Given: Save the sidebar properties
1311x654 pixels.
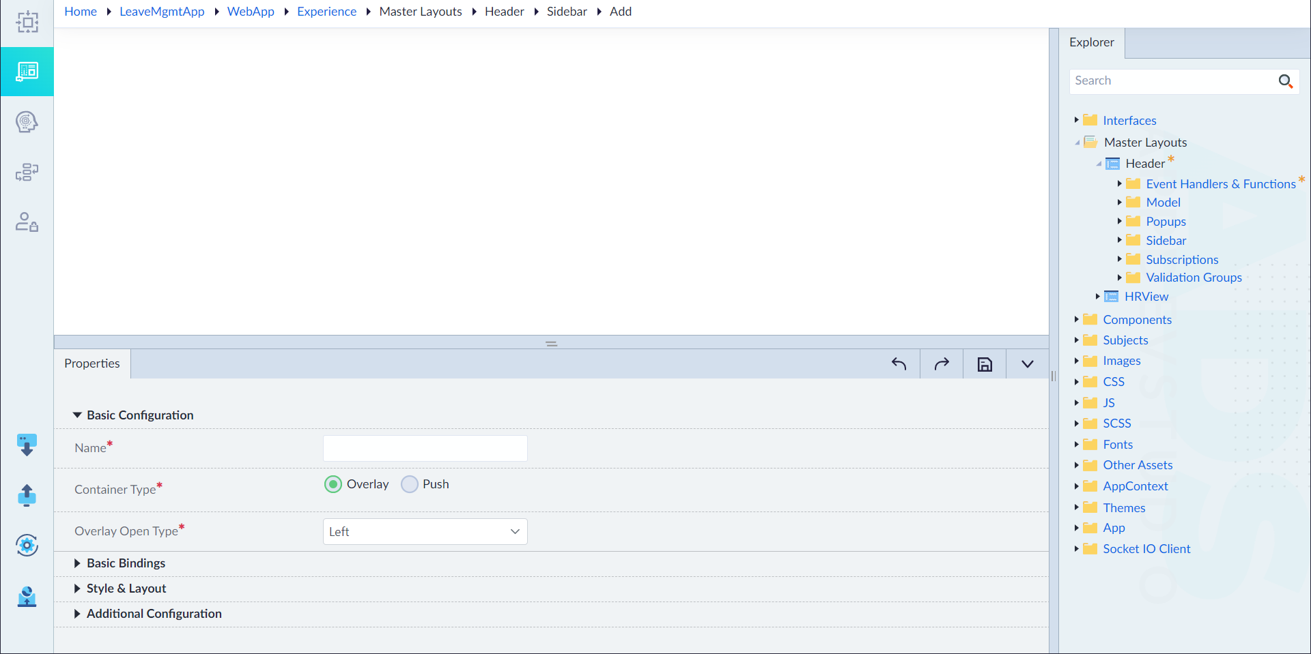Looking at the screenshot, I should 985,364.
